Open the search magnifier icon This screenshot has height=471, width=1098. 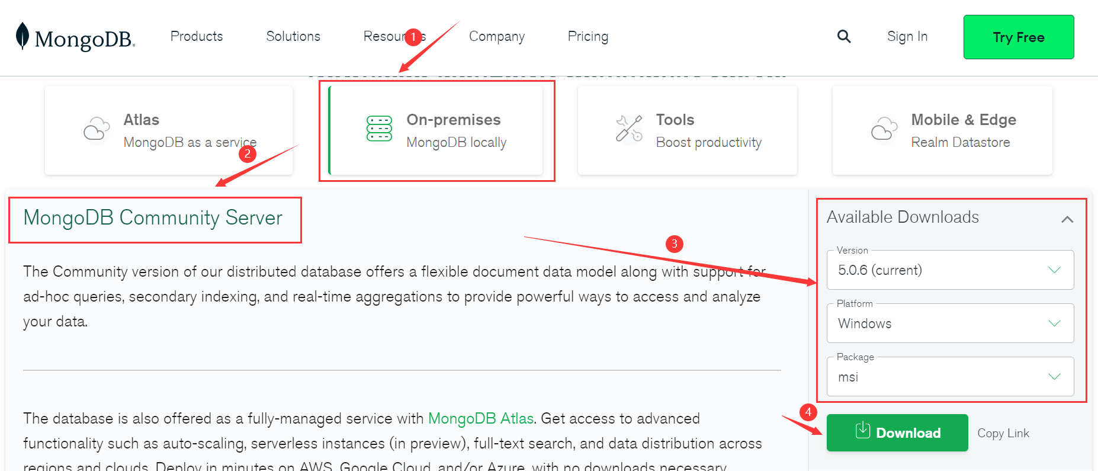tap(844, 37)
